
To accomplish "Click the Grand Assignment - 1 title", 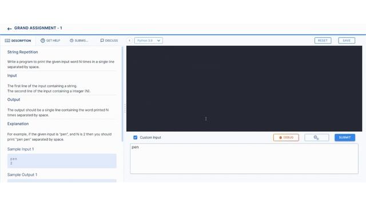I will [x=38, y=28].
